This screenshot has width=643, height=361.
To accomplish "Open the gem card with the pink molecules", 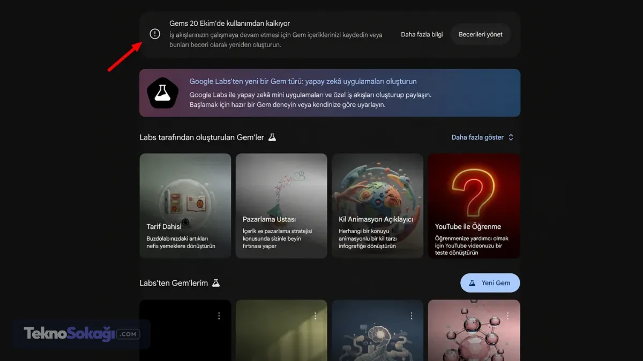I will coord(474,331).
